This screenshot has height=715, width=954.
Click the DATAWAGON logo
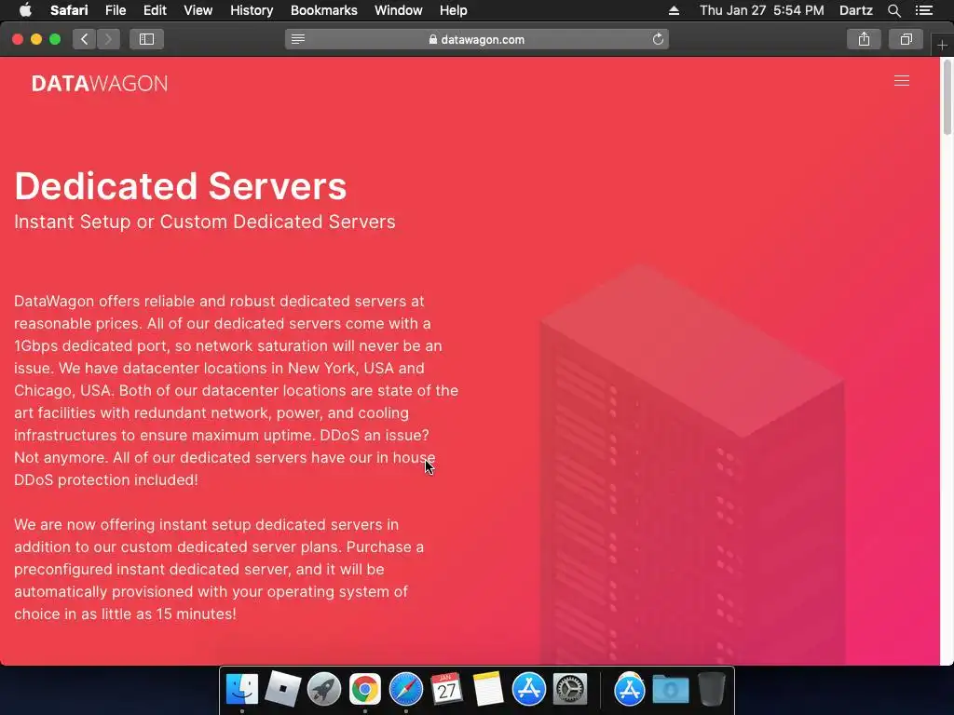pos(99,83)
